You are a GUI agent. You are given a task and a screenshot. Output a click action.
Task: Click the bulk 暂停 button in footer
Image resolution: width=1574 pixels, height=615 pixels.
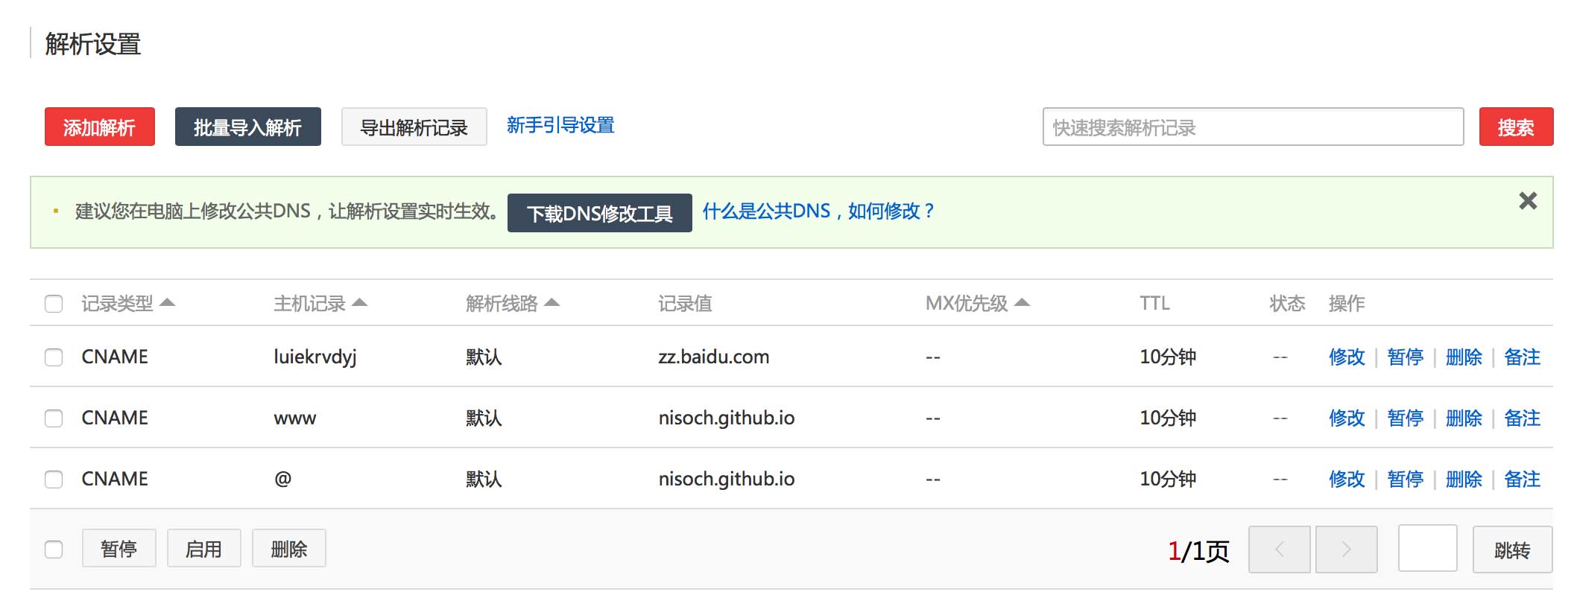(x=119, y=549)
